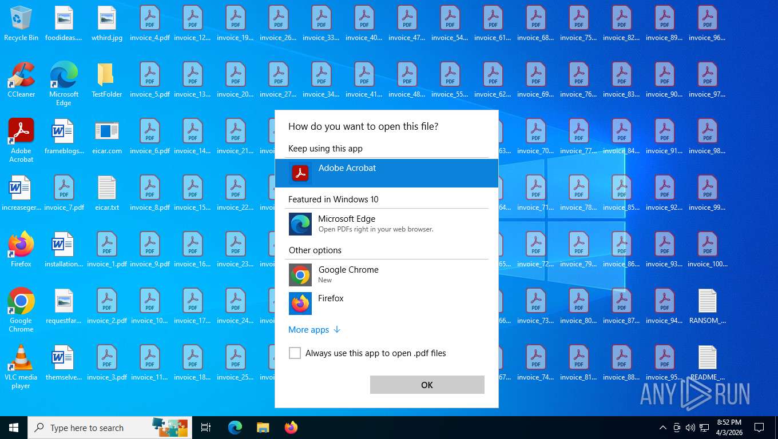778x439 pixels.
Task: Select invoice_9.pdf on the desktop
Action: tap(150, 250)
